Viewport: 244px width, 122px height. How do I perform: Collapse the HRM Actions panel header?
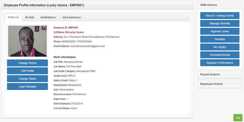click(220, 5)
